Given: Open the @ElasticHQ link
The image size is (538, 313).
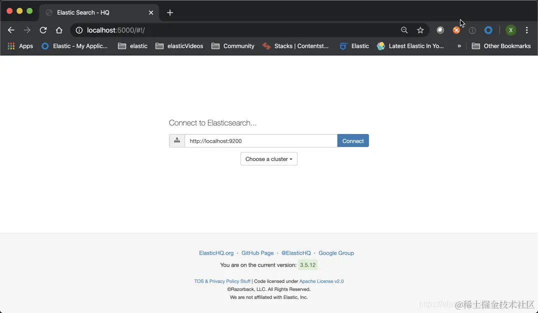Looking at the screenshot, I should pyautogui.click(x=296, y=253).
